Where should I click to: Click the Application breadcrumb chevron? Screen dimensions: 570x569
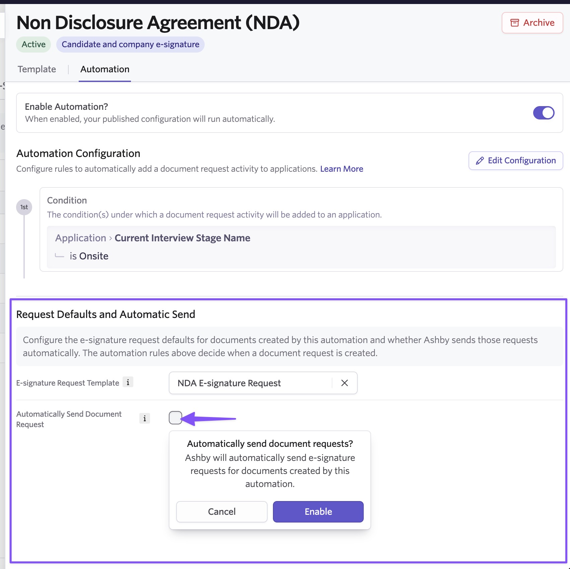pyautogui.click(x=111, y=238)
